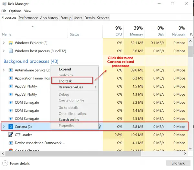
Task: Click the Cortana app icon
Action: (11, 127)
